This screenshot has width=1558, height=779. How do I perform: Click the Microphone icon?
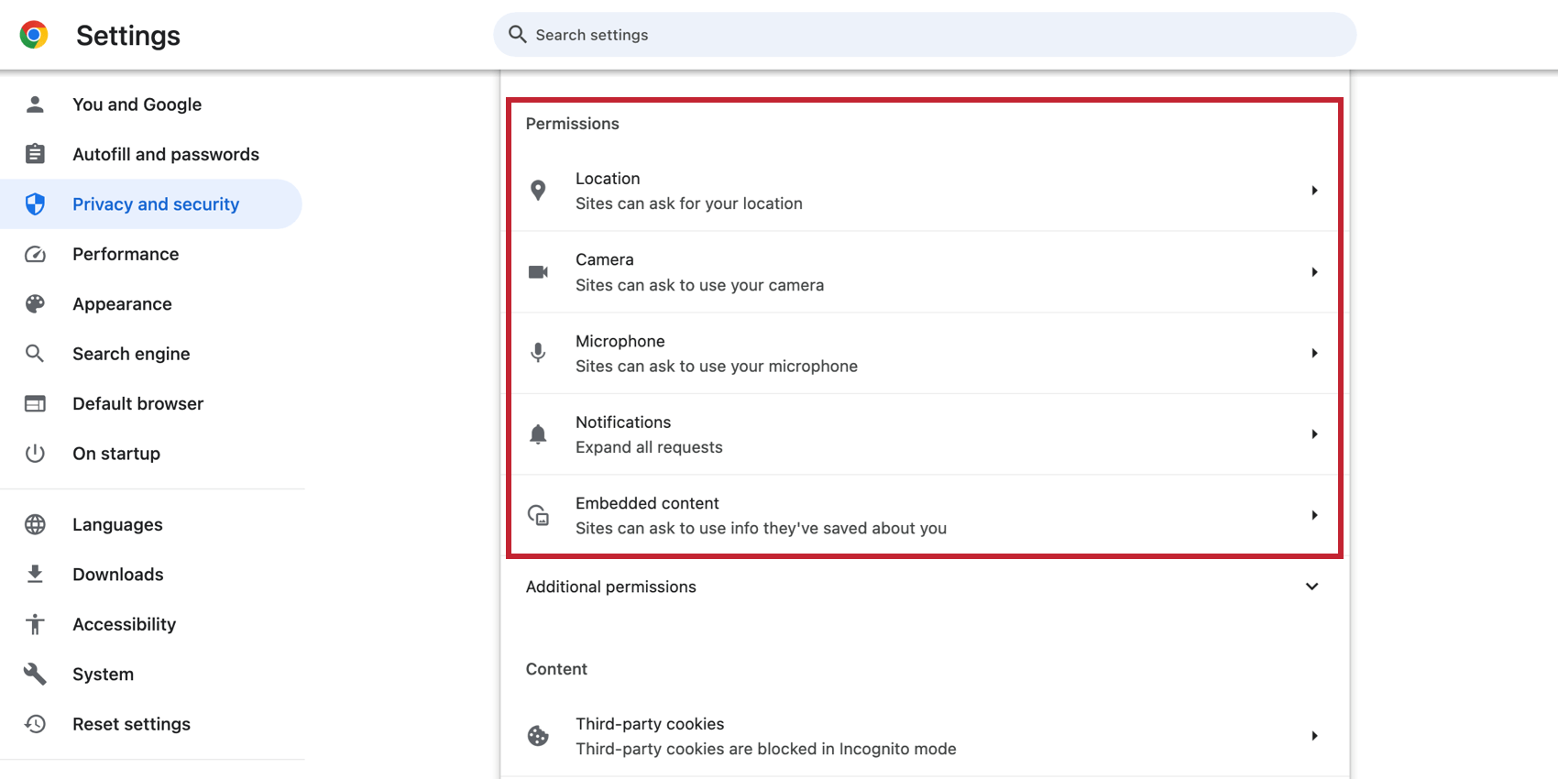538,353
